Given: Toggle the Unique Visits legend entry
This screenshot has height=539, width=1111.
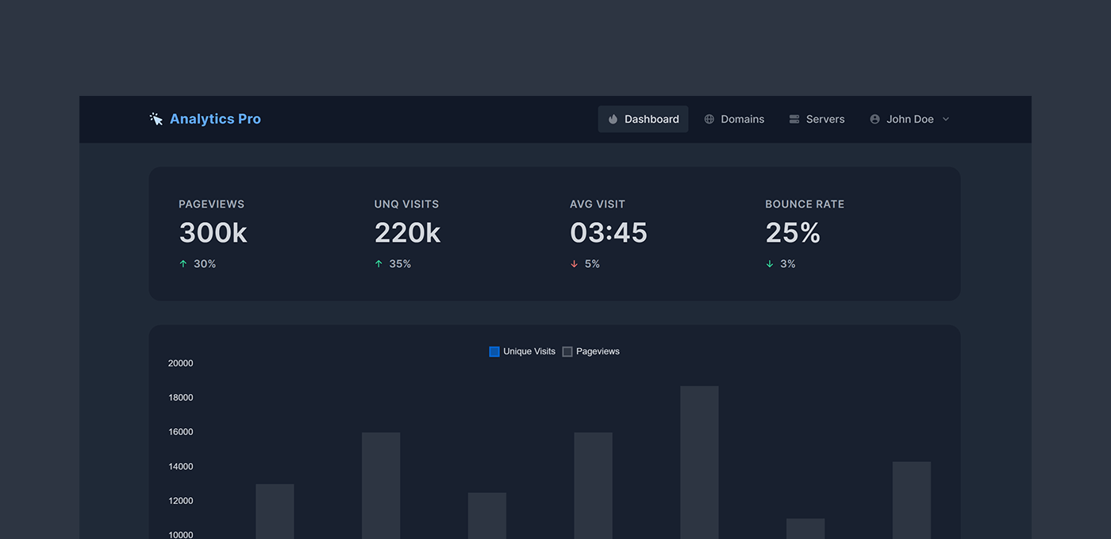Looking at the screenshot, I should [x=521, y=351].
